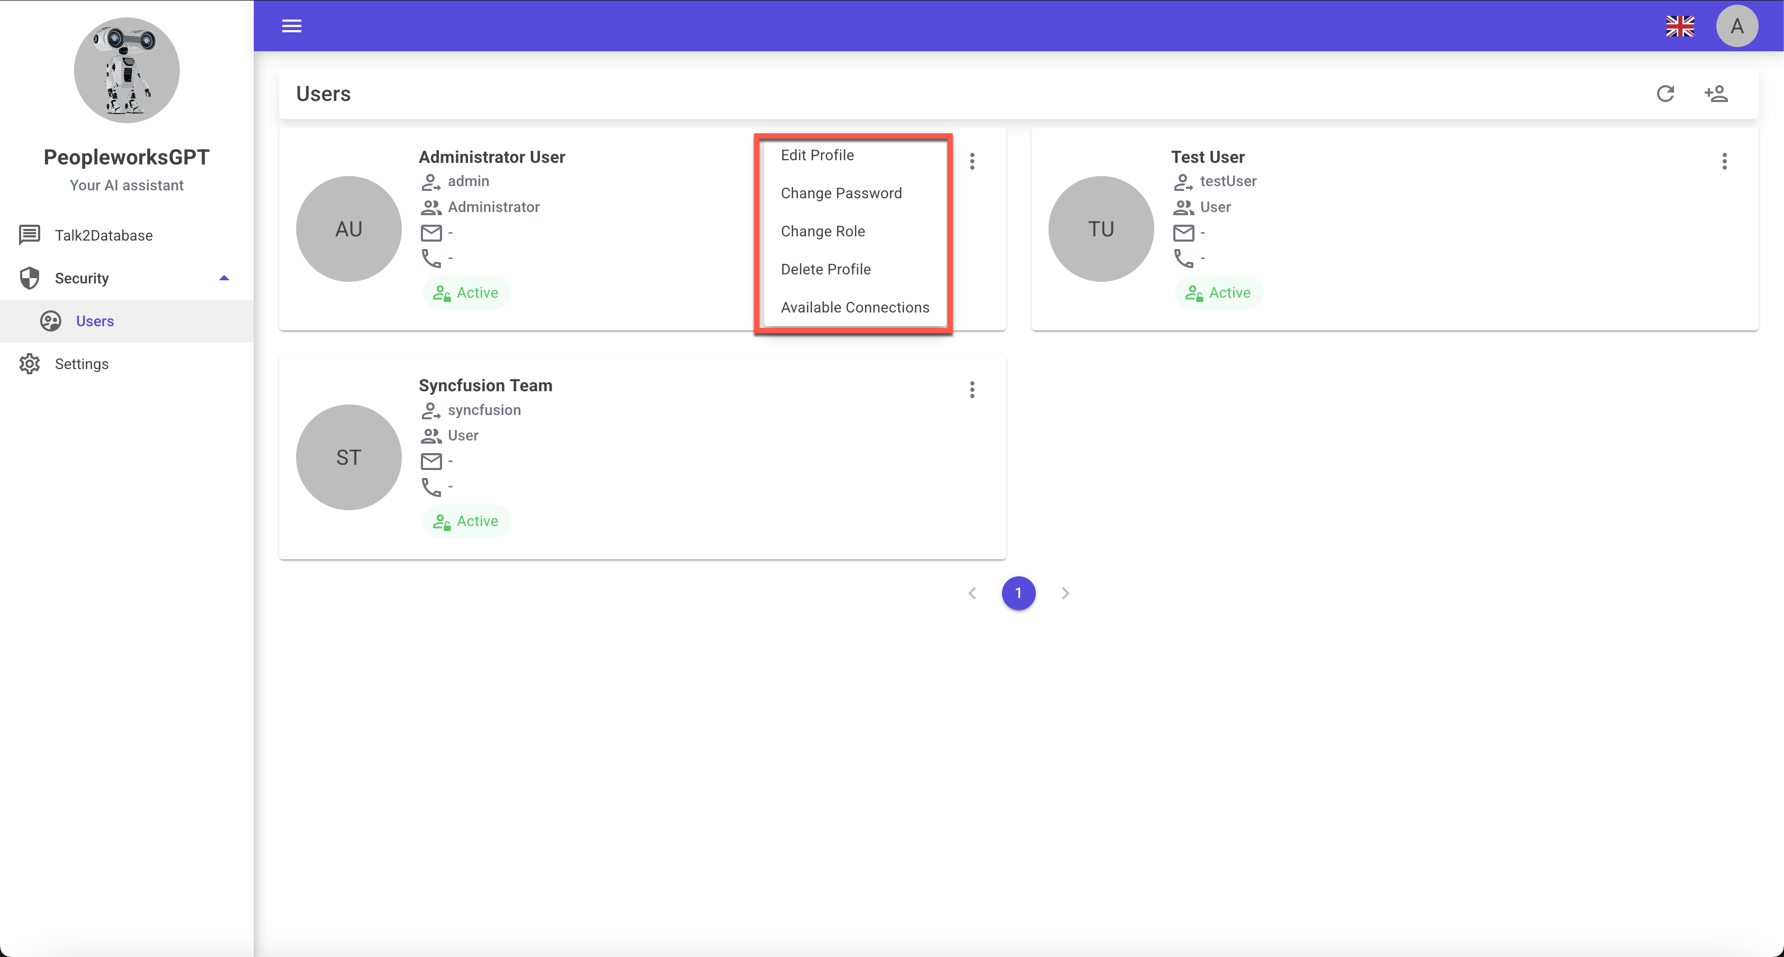Select Edit Profile from context menu
This screenshot has height=957, width=1784.
click(x=854, y=155)
